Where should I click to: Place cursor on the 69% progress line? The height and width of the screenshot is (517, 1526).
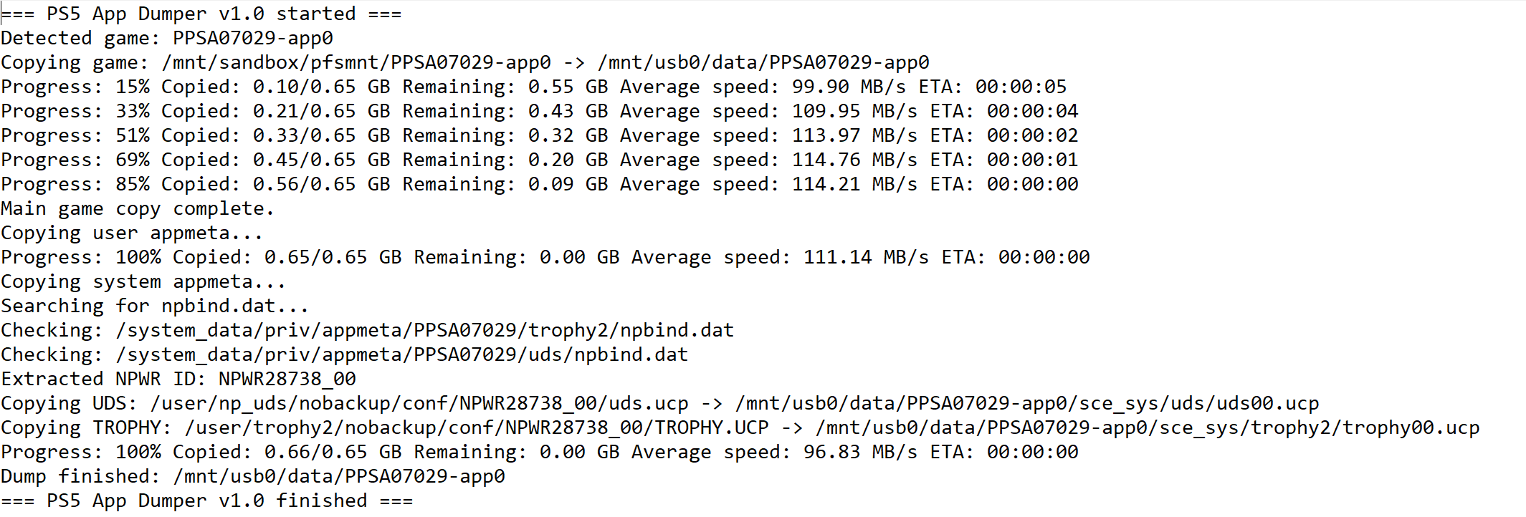click(x=539, y=160)
